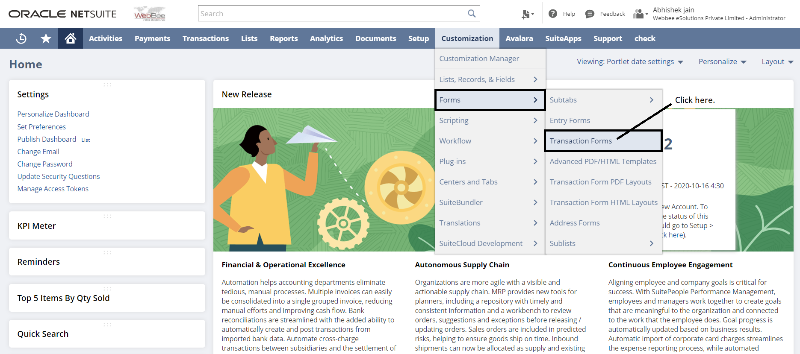The width and height of the screenshot is (800, 354).
Task: Click the Oracle NetSuite logo
Action: (62, 14)
